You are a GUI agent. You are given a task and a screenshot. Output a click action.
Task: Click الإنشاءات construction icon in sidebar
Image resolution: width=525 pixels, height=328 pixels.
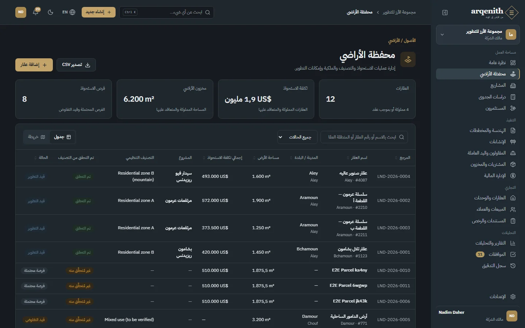[513, 142]
